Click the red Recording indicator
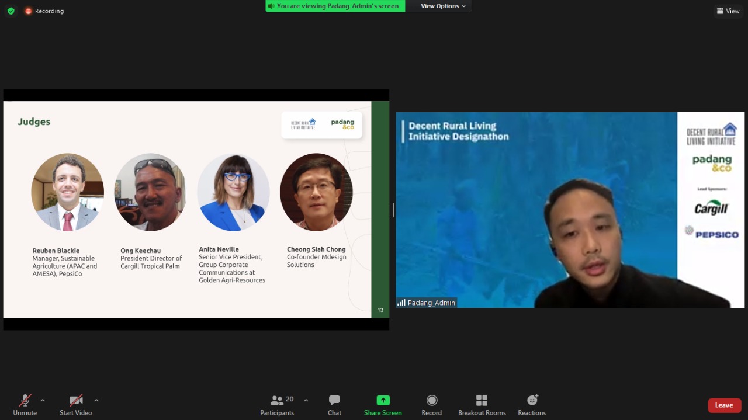748x420 pixels. pyautogui.click(x=44, y=11)
